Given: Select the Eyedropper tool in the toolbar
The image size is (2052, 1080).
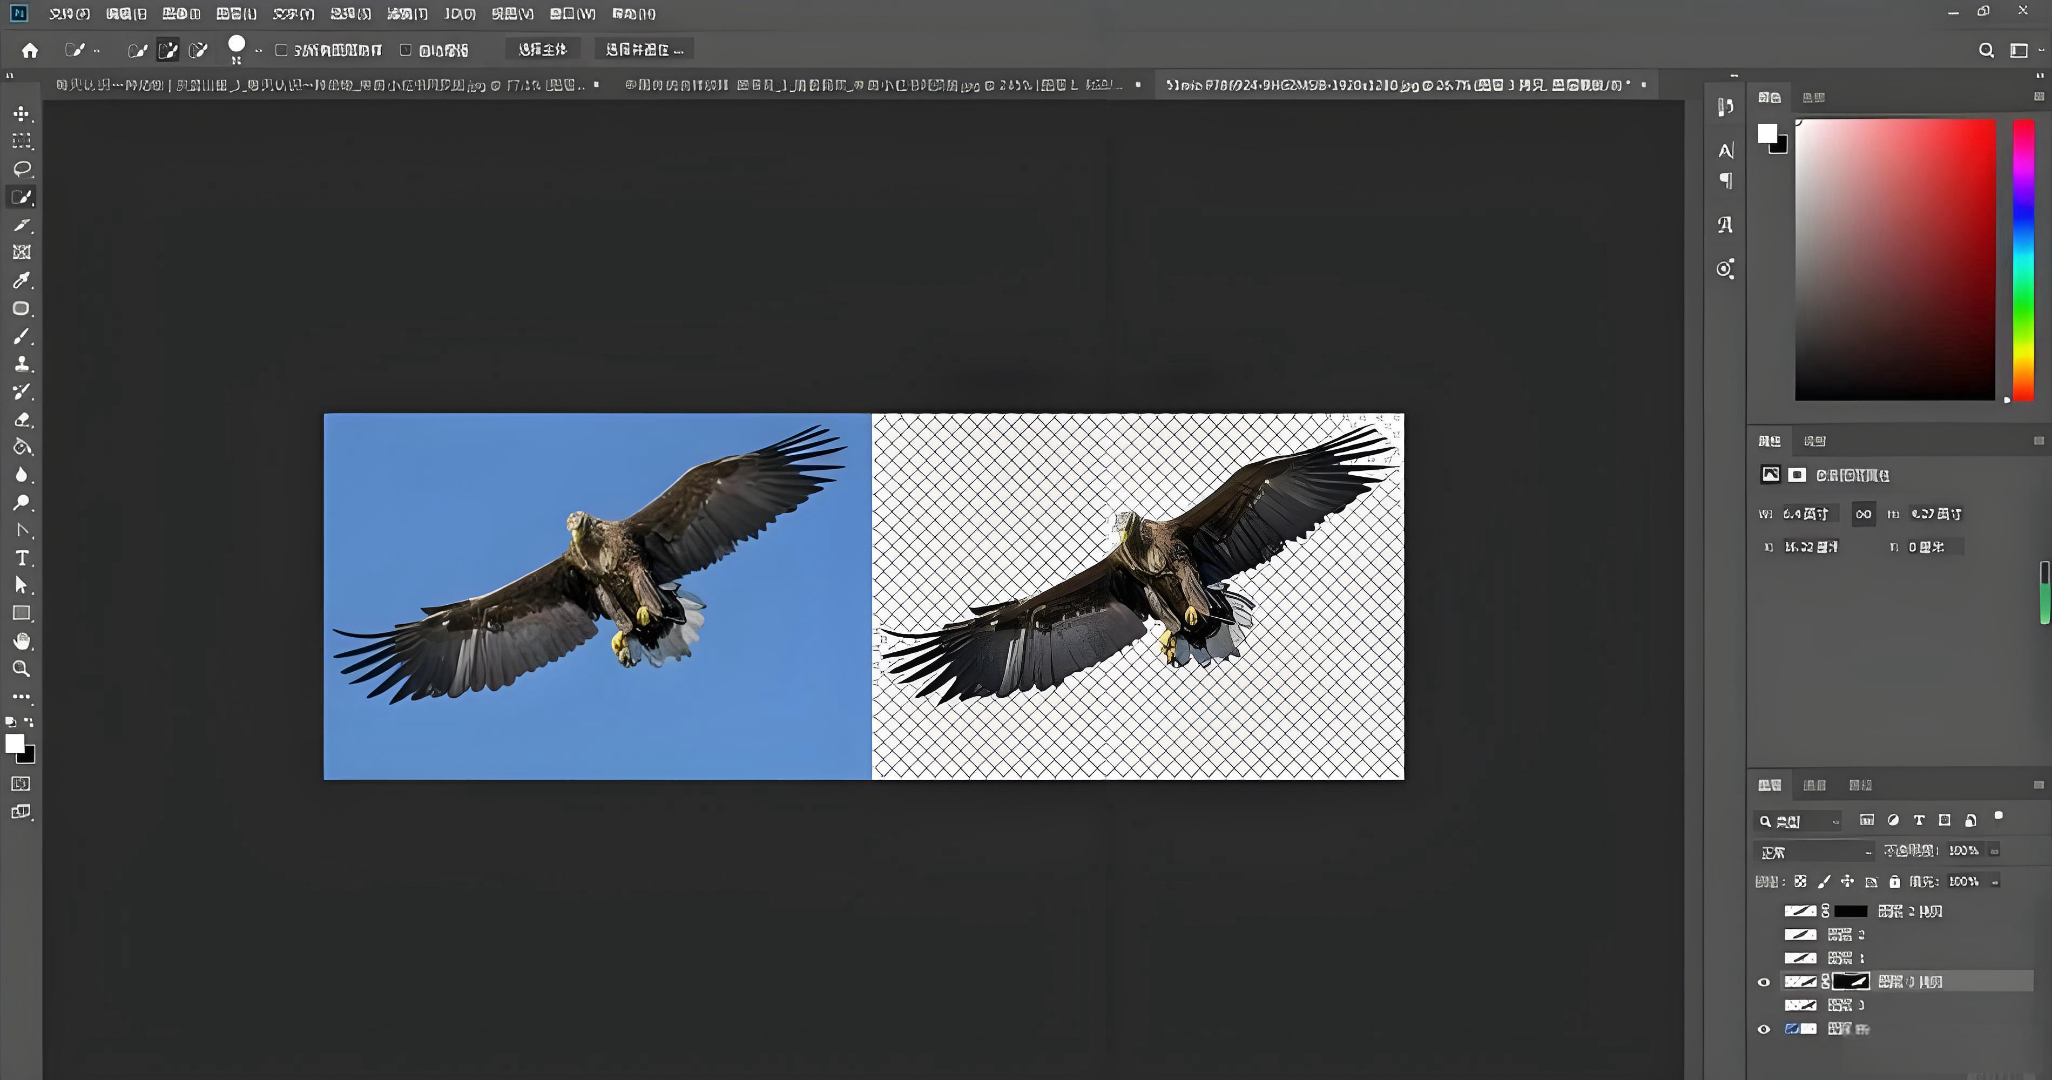Looking at the screenshot, I should click(22, 280).
